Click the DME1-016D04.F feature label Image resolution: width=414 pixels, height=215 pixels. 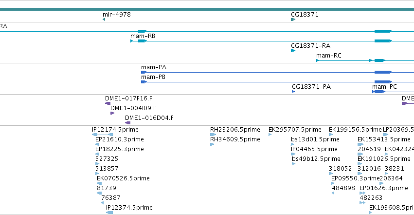[149, 118]
